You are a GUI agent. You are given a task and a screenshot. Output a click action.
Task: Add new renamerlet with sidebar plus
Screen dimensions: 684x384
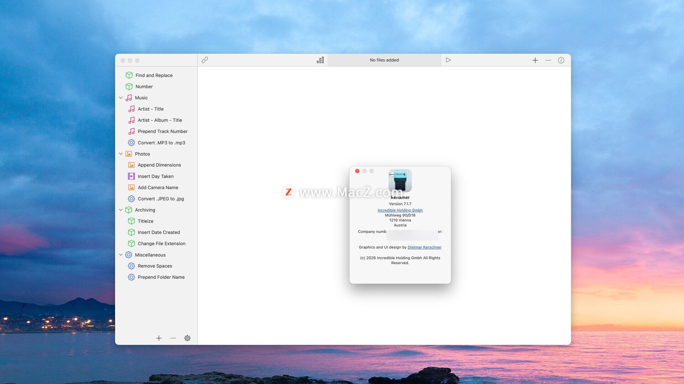coord(159,338)
